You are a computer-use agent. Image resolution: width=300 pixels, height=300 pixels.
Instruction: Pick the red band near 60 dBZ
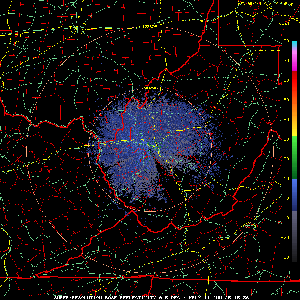tap(294, 80)
